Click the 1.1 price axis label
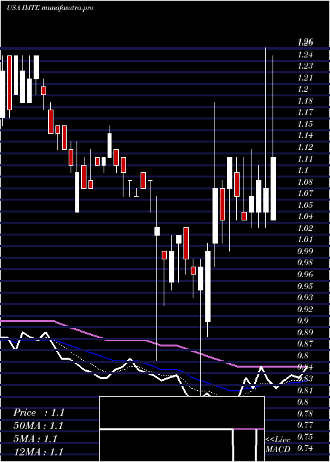 (x=303, y=170)
